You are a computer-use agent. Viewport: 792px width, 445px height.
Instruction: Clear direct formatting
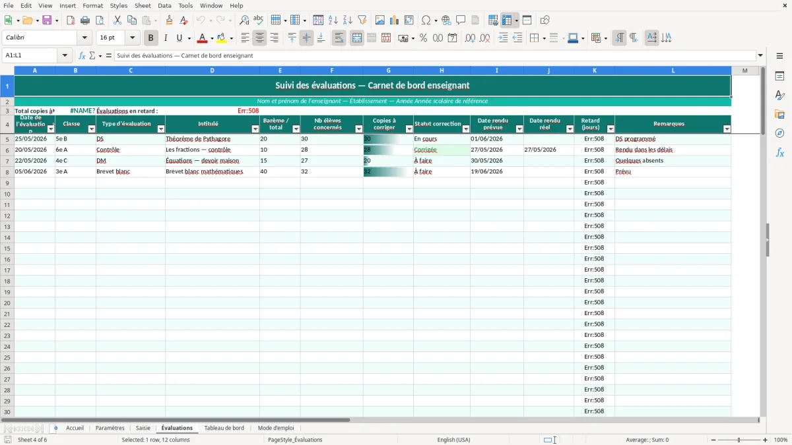pos(184,20)
